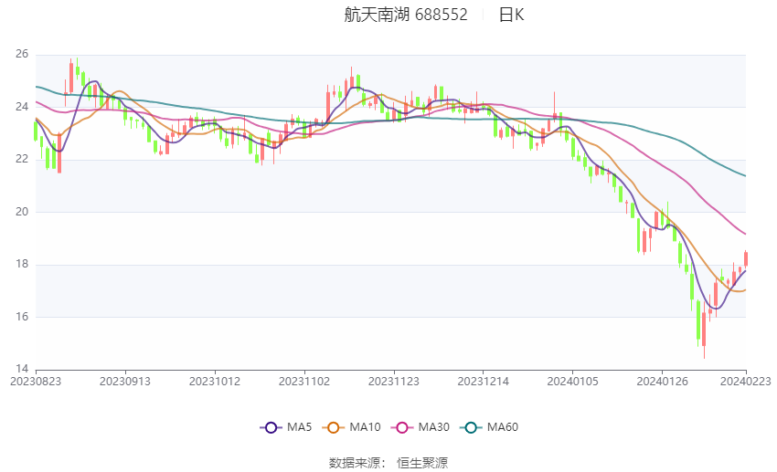Click the 恒生聚源 data source text

click(x=422, y=463)
